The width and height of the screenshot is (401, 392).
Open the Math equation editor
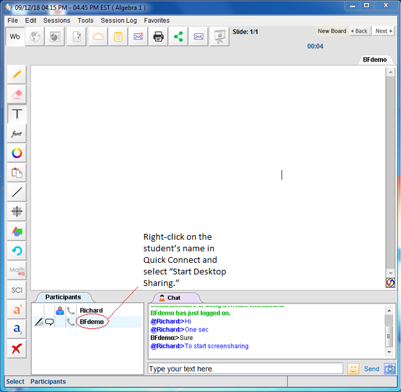coord(17,271)
